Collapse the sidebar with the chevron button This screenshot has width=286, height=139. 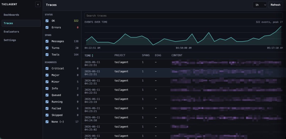click(38, 5)
